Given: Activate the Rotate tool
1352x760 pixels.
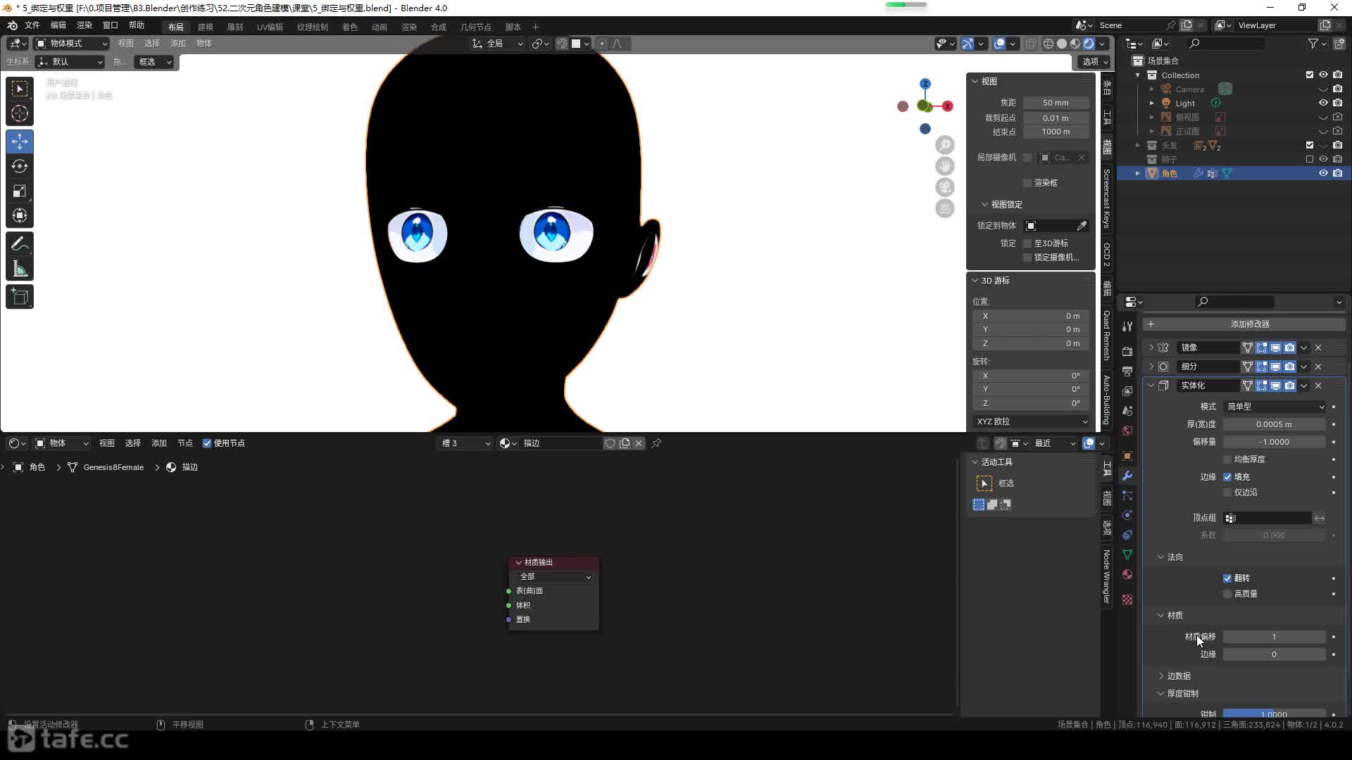Looking at the screenshot, I should click(20, 166).
